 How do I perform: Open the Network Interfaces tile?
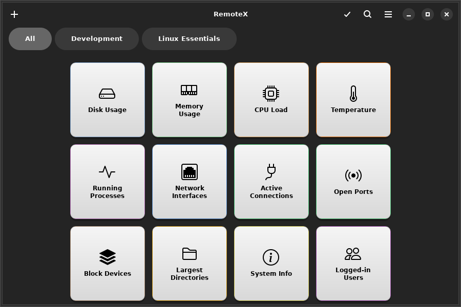(x=190, y=182)
